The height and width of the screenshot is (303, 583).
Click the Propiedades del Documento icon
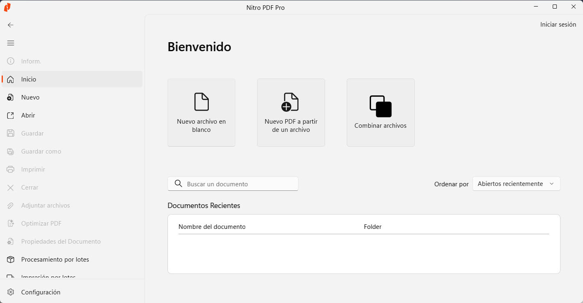click(11, 242)
